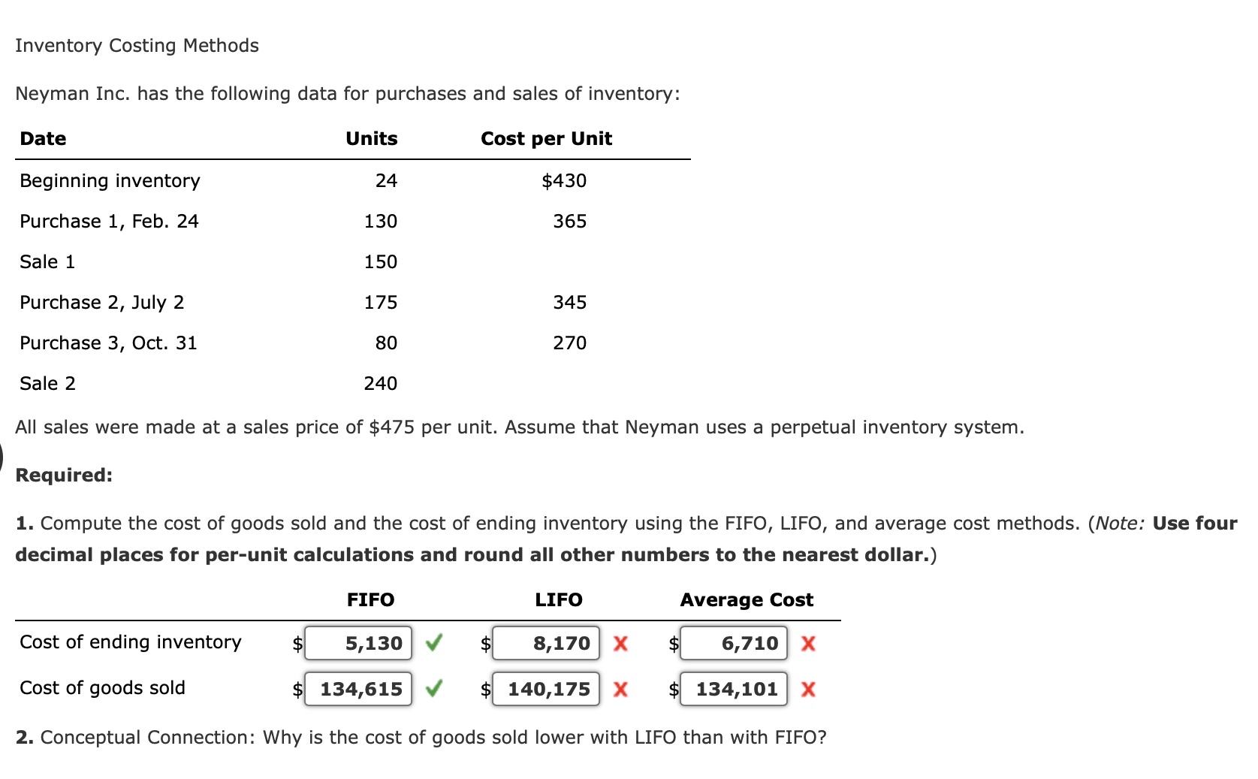Click the Average Cost column header

point(746,599)
